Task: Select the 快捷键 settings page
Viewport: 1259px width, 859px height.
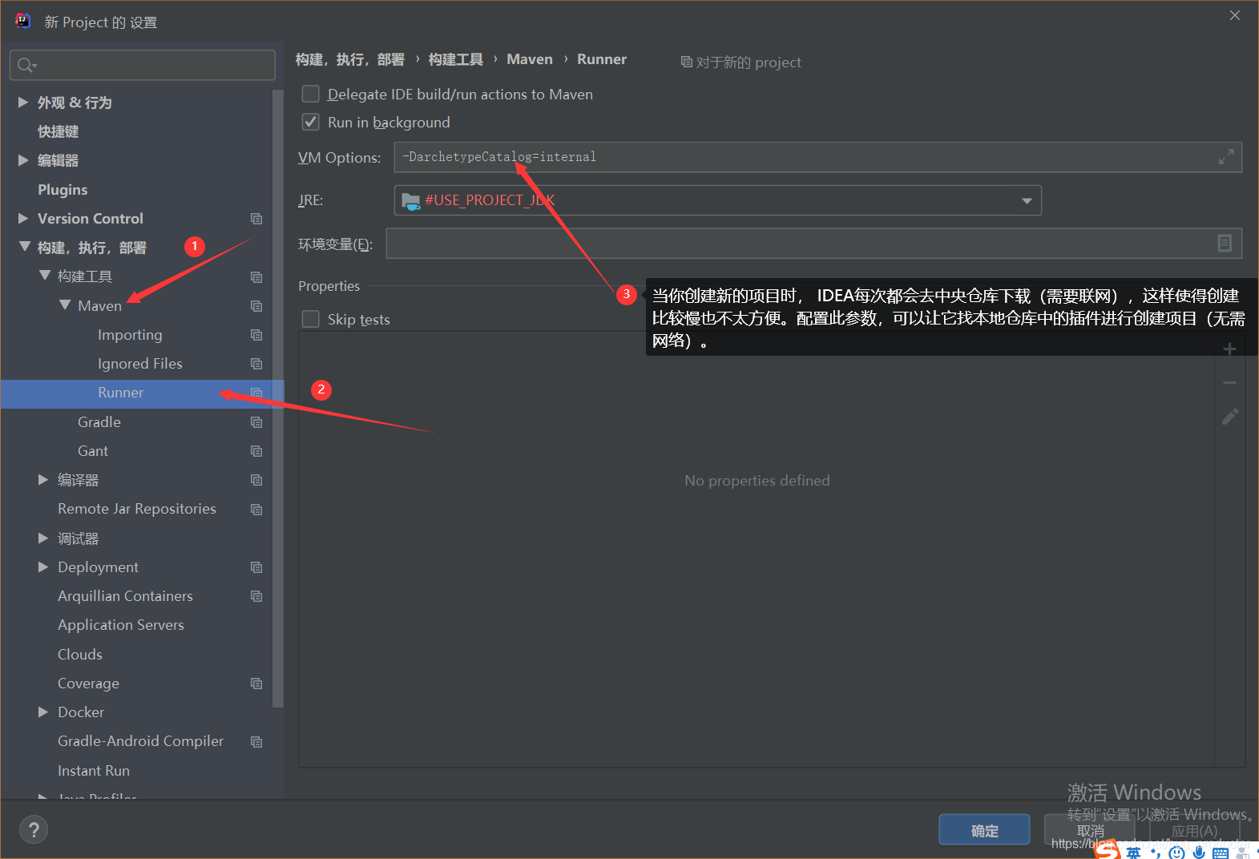Action: coord(58,131)
